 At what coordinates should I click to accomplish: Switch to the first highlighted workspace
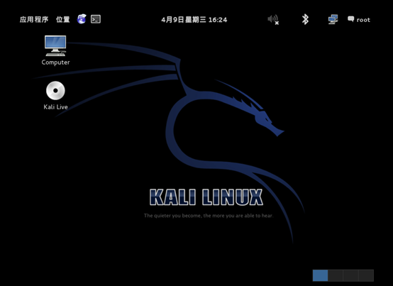click(320, 275)
